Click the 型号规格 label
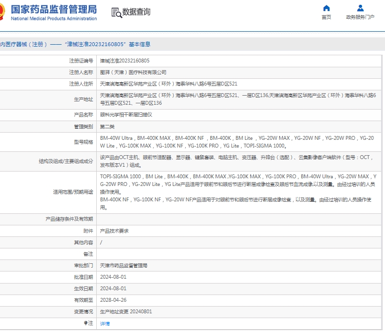385x333 pixels. tap(83, 142)
